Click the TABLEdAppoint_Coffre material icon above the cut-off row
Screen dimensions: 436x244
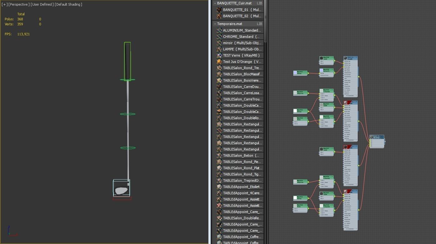tap(219, 237)
